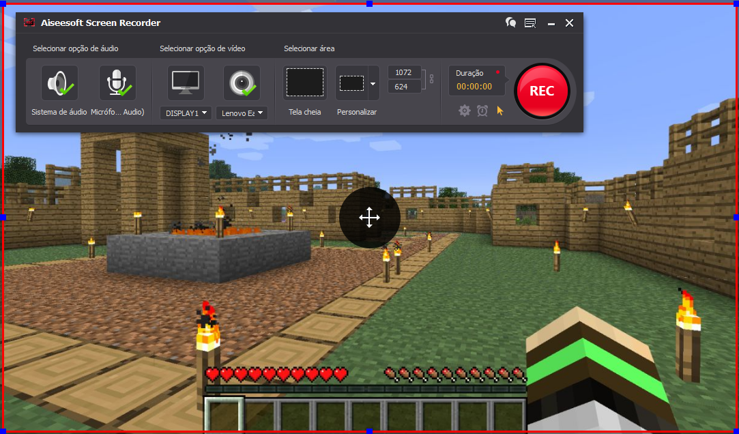Click the Selecionar opção de vídeo label
The width and height of the screenshot is (739, 434).
click(x=203, y=48)
